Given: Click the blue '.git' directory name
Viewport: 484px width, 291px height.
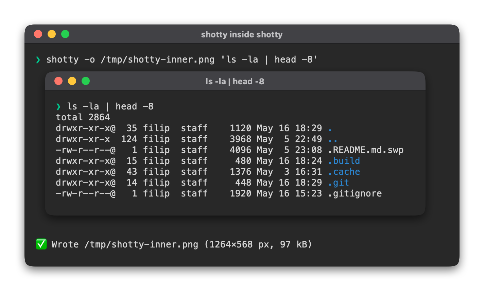Looking at the screenshot, I should [x=339, y=183].
